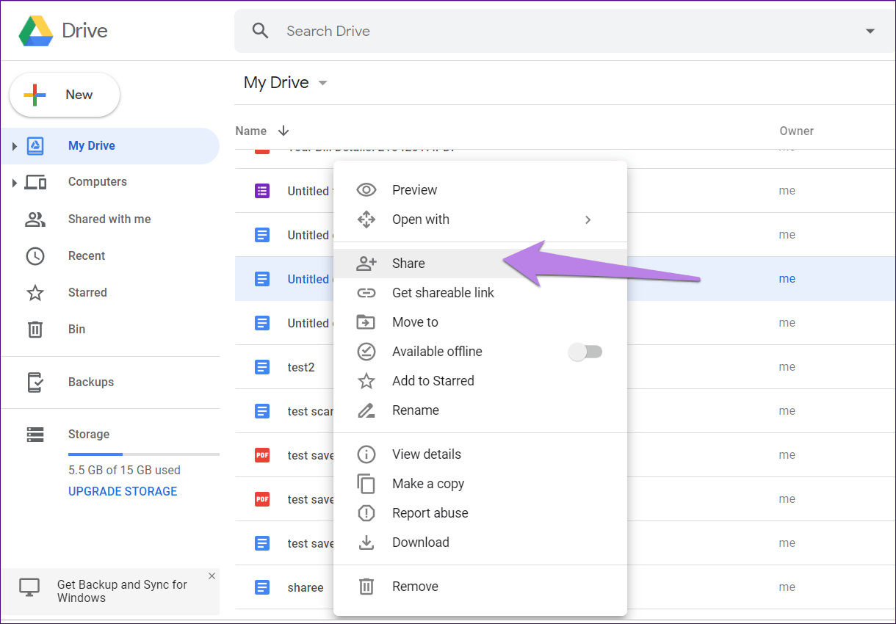Click the Available offline check icon
896x624 pixels.
pyautogui.click(x=366, y=352)
